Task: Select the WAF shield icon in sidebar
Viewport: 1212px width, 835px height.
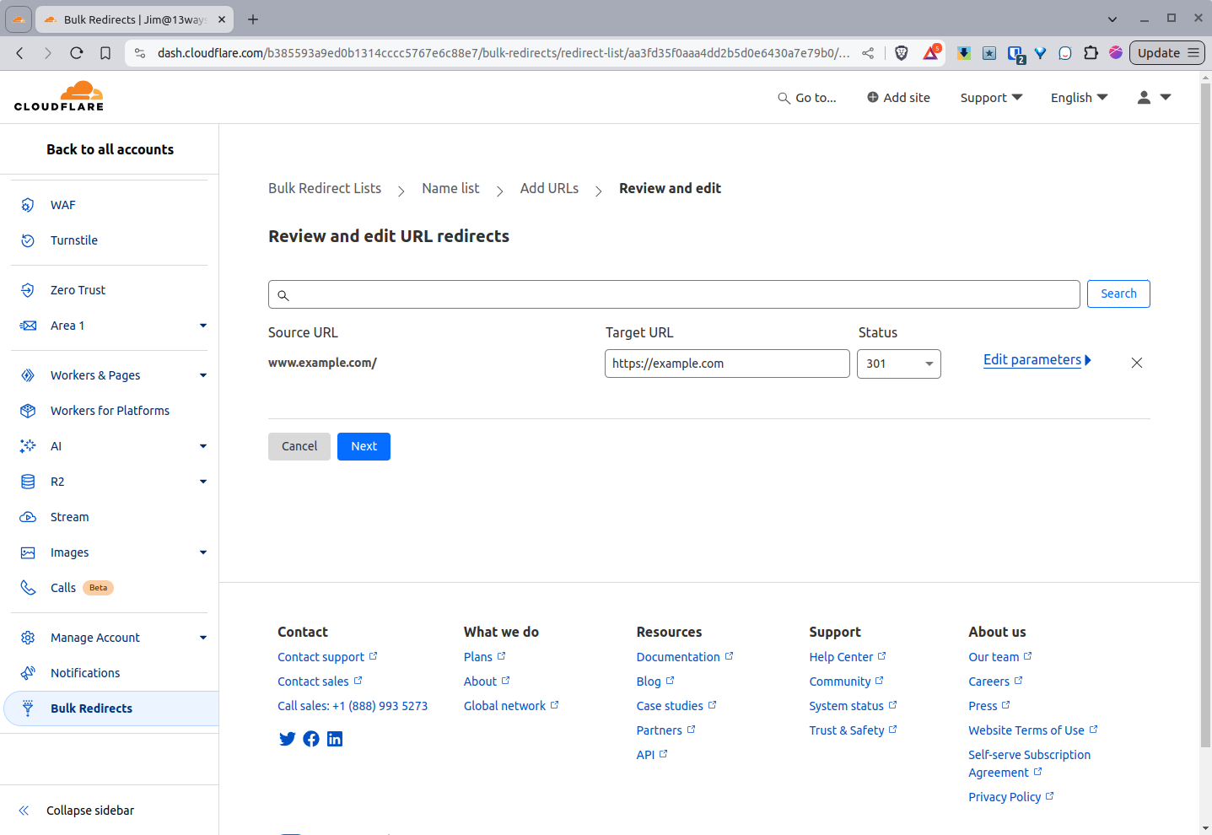Action: pyautogui.click(x=26, y=205)
